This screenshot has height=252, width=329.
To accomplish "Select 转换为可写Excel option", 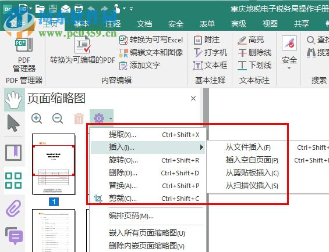I will click(x=151, y=39).
